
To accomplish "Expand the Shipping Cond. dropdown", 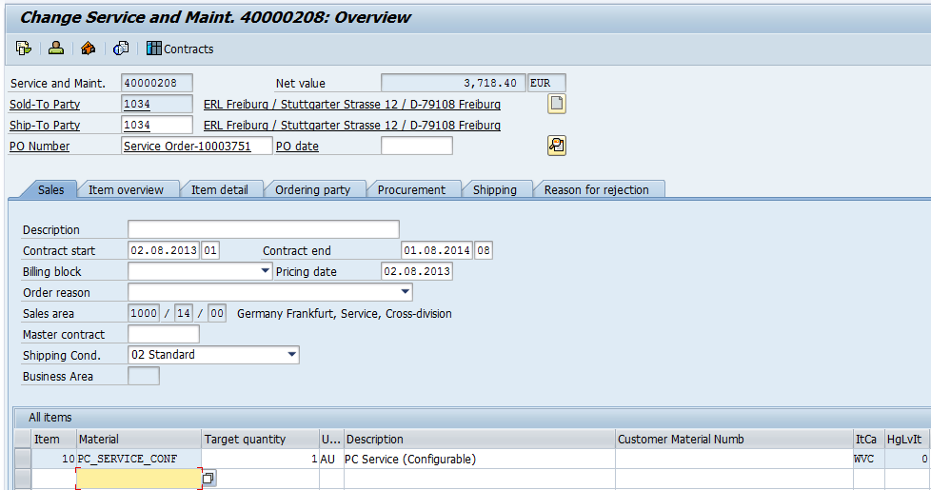I will click(x=291, y=355).
